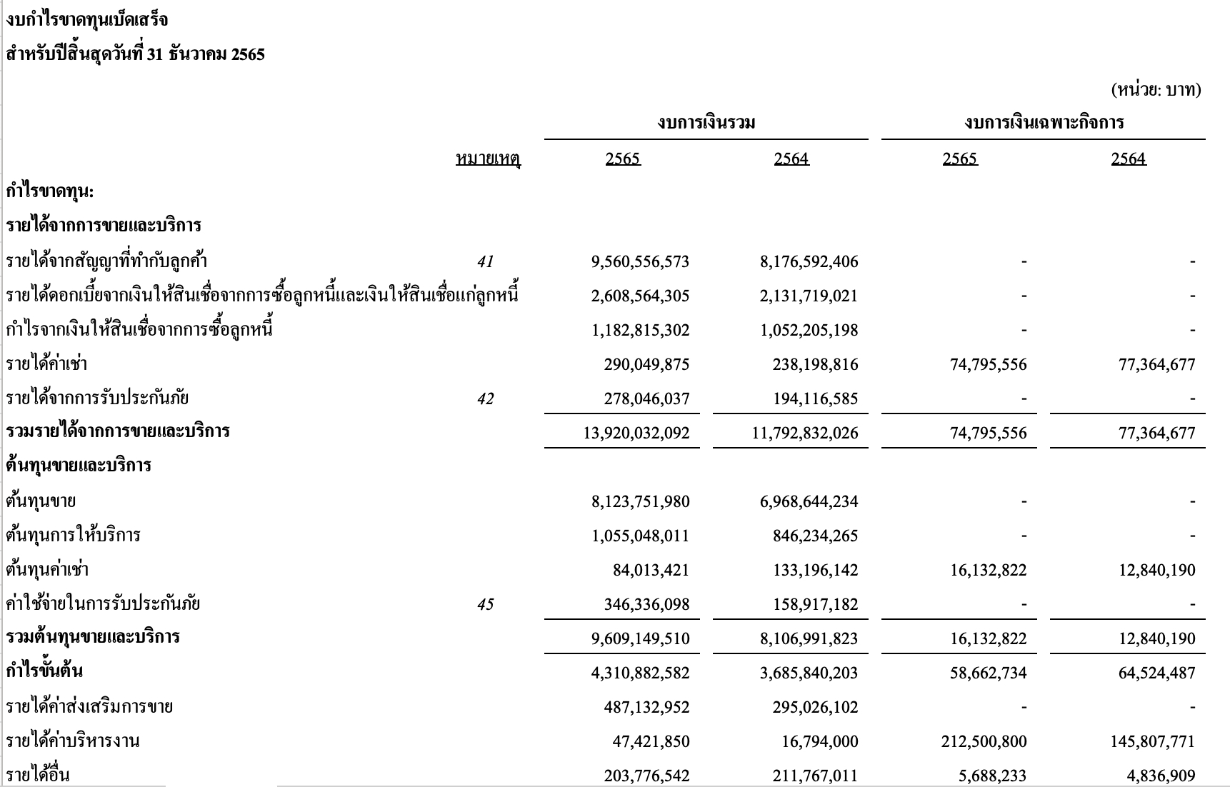1230x787 pixels.
Task: Select the value 6,968,644,234
Action: pyautogui.click(x=809, y=502)
